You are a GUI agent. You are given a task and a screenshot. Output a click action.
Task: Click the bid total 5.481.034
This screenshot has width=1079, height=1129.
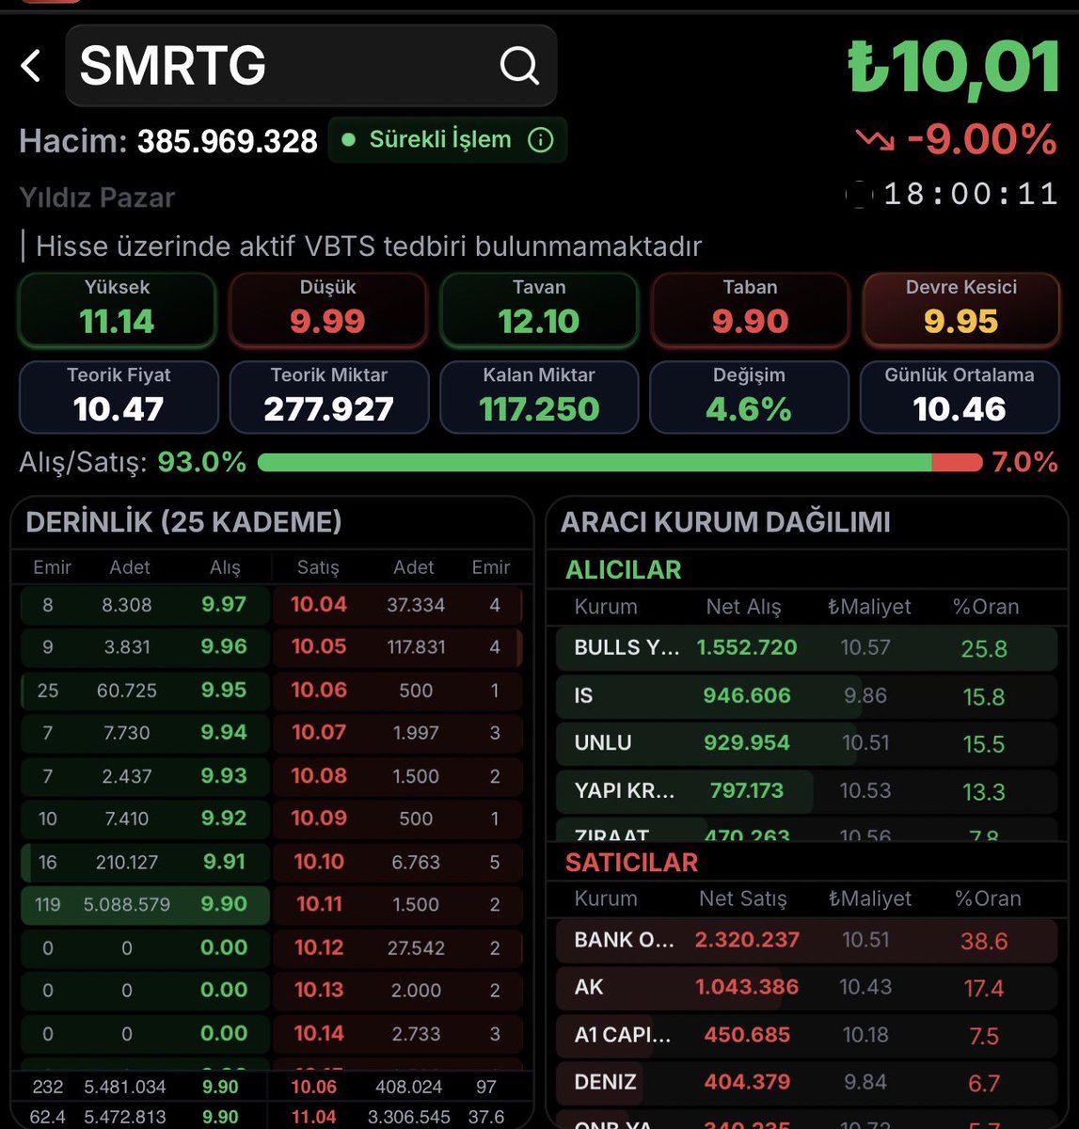pyautogui.click(x=125, y=1088)
